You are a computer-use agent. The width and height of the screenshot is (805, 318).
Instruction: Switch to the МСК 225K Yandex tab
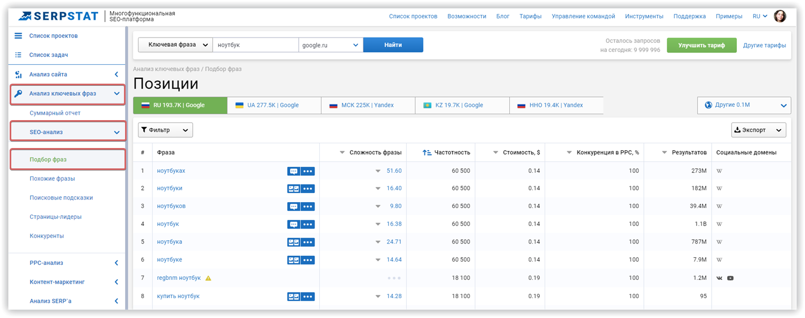point(368,106)
